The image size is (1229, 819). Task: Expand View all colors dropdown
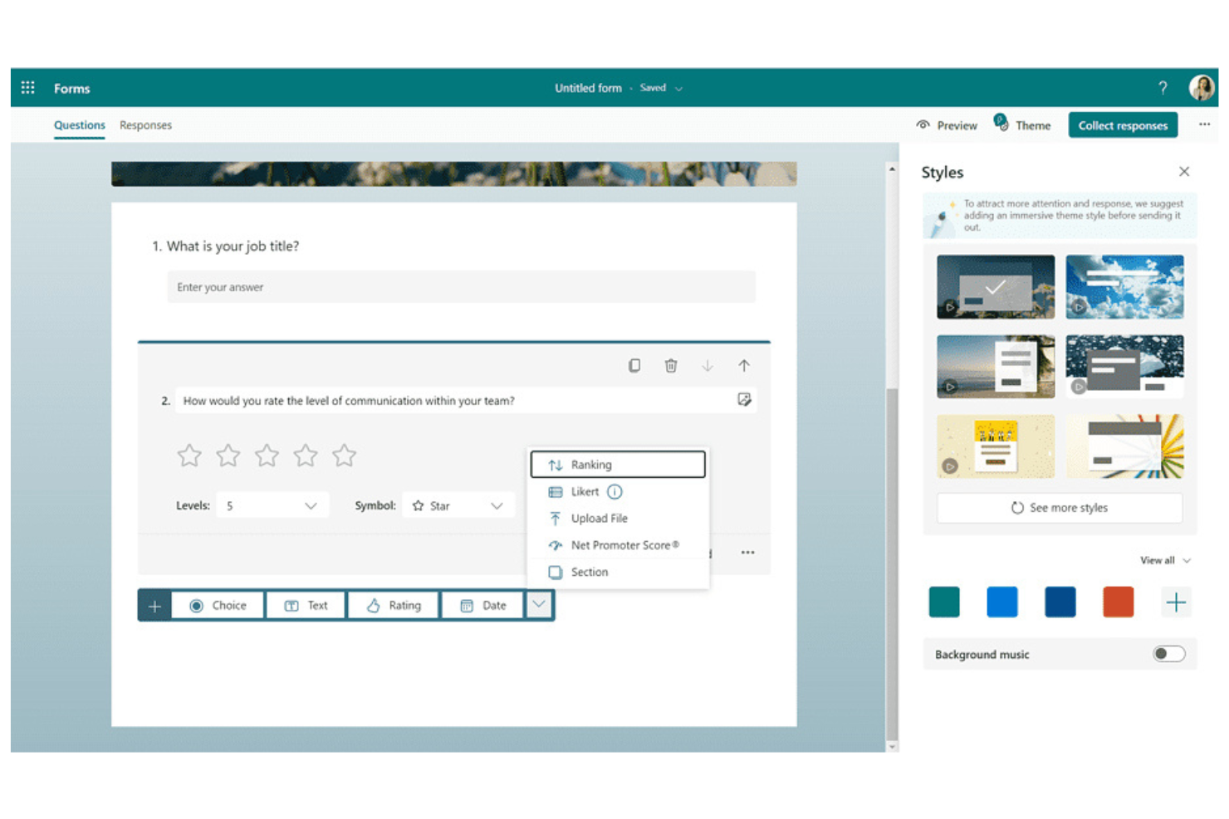click(1165, 560)
